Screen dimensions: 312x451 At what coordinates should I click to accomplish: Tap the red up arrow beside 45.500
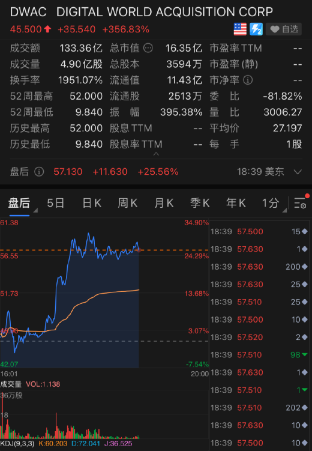tap(47, 29)
